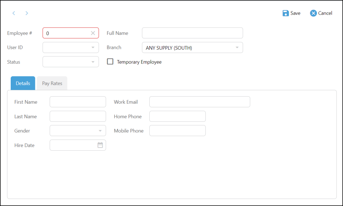Focus the Full Name field
This screenshot has height=206, width=343.
[x=193, y=33]
